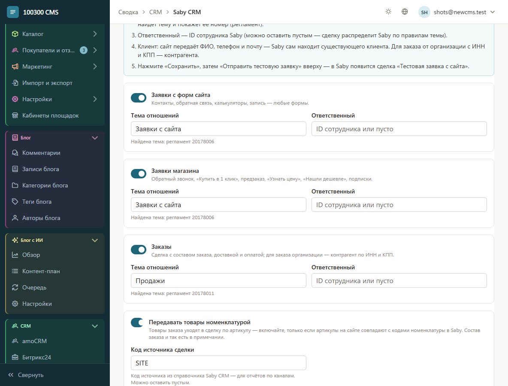Focus Тема отношений field under Заказы

(x=218, y=281)
